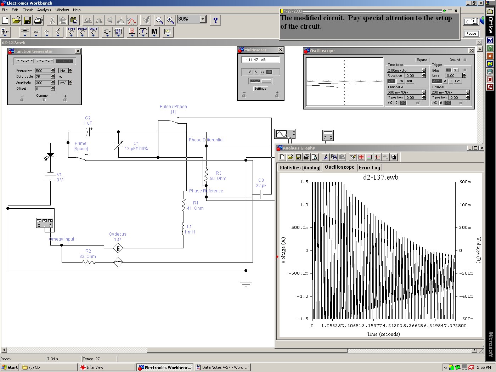Open the Analog ICs (ANA) parts bin
This screenshot has width=496, height=372.
[72, 32]
